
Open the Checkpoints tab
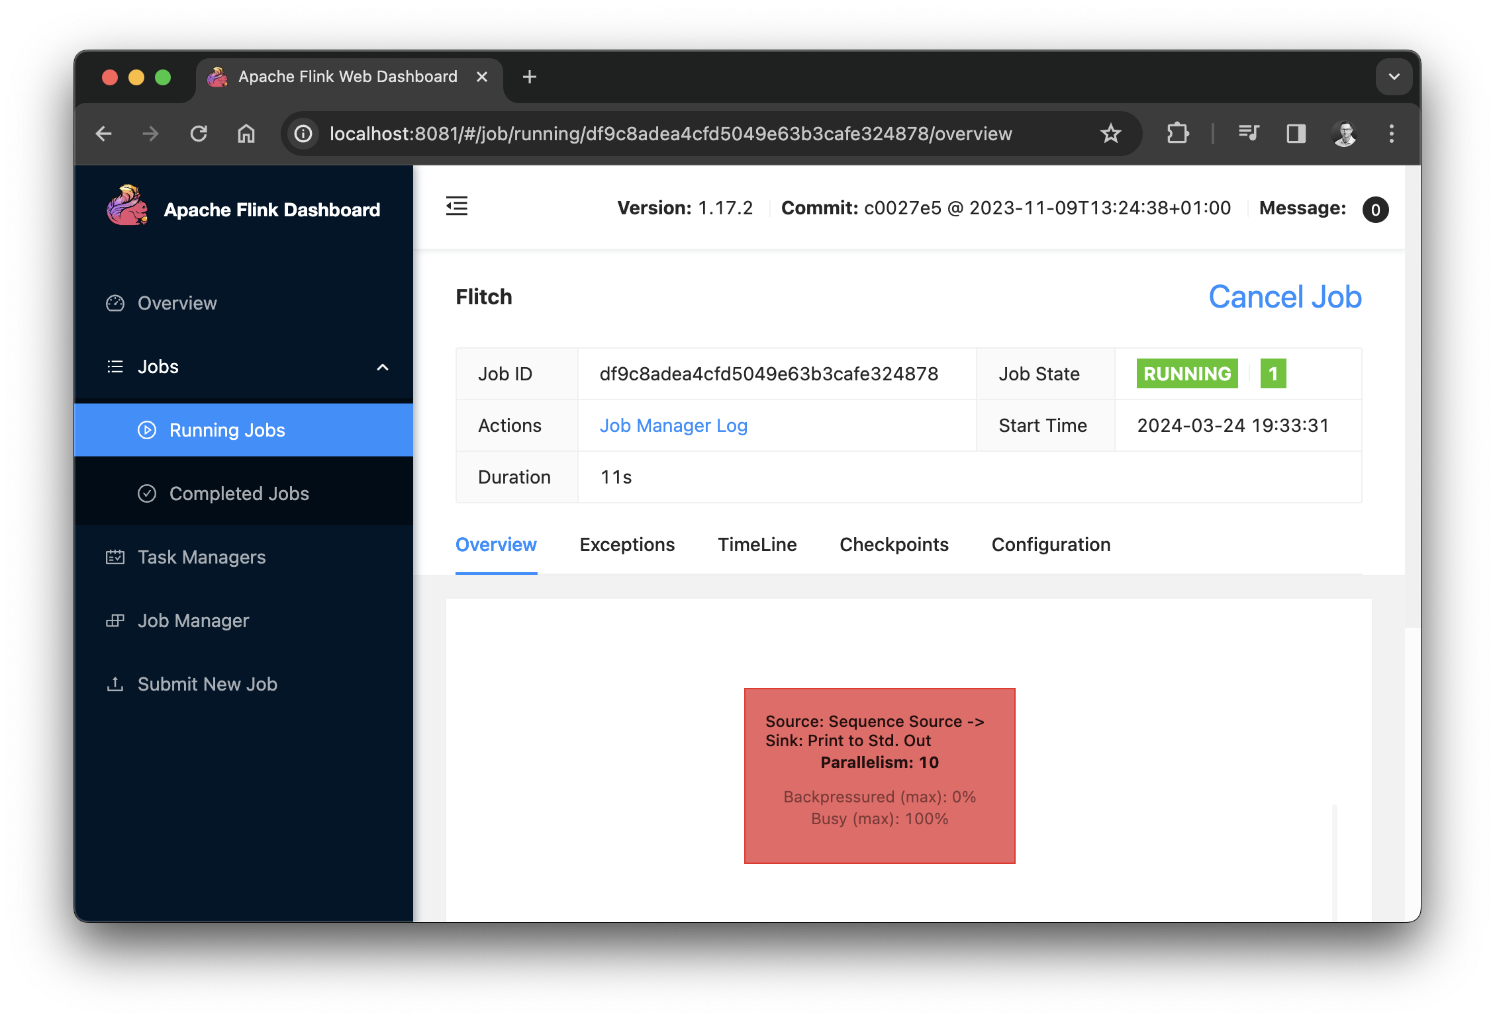click(x=894, y=544)
